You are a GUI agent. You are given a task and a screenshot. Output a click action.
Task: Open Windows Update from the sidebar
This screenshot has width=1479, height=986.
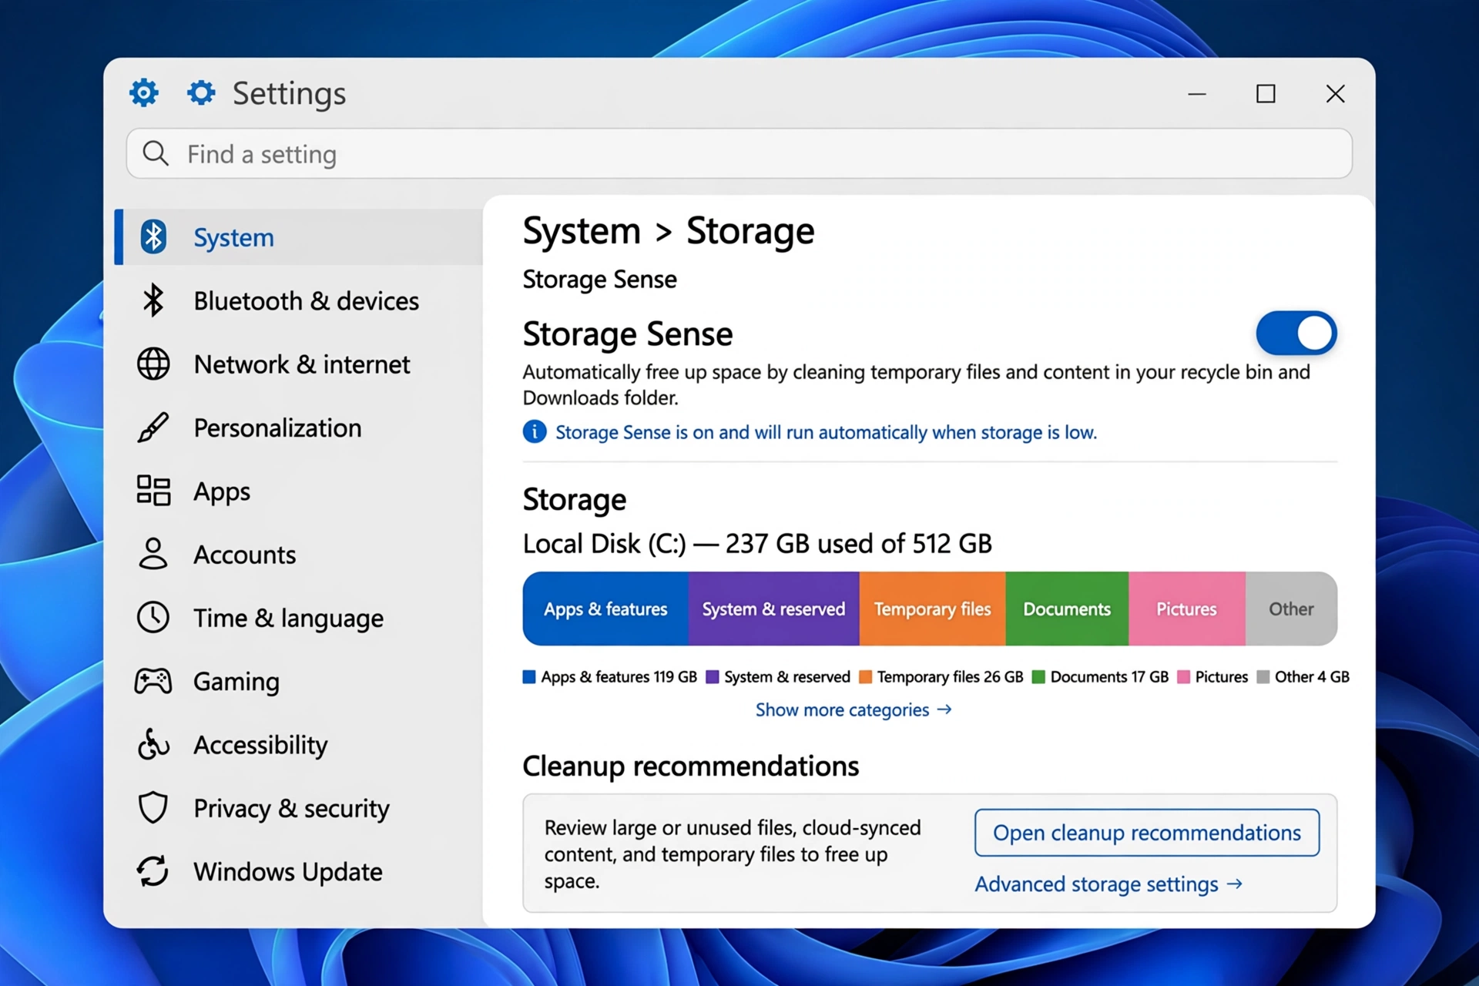click(x=299, y=871)
